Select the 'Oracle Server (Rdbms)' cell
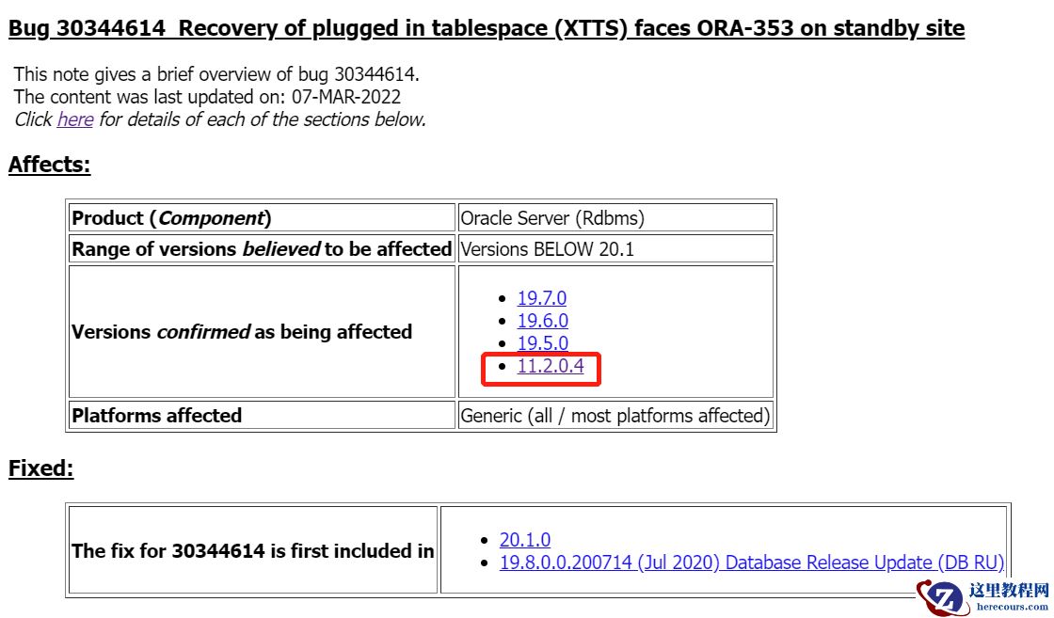This screenshot has height=618, width=1054. point(615,217)
